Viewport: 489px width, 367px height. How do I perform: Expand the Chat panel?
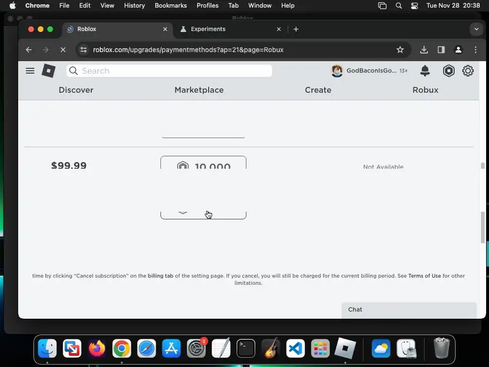tap(409, 310)
